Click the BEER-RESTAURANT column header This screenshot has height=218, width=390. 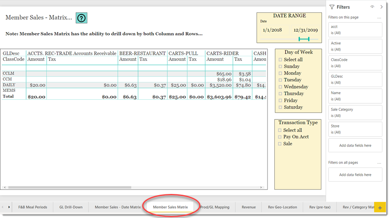[142, 53]
